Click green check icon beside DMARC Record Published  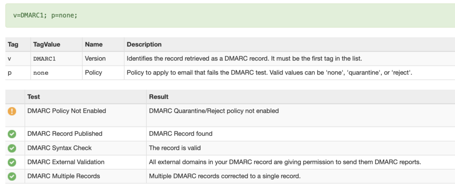[12, 134]
